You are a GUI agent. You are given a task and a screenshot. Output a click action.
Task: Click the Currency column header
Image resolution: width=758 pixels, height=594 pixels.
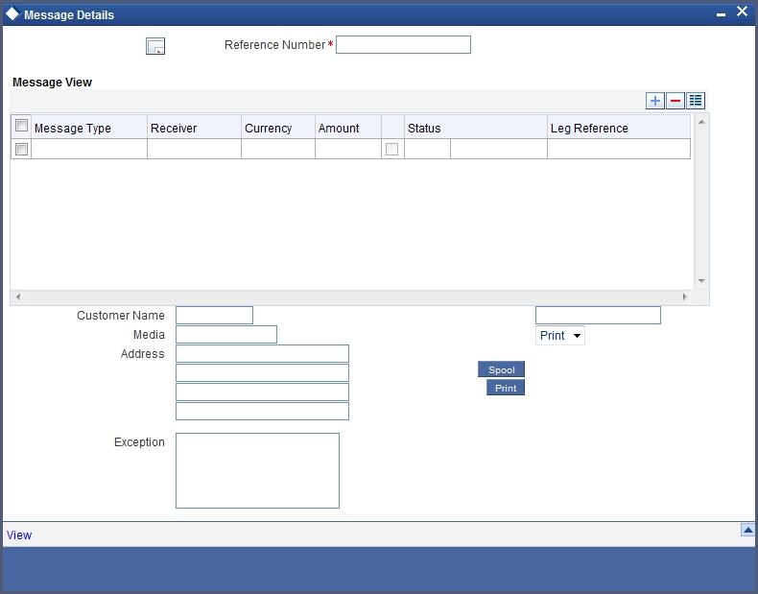point(278,128)
